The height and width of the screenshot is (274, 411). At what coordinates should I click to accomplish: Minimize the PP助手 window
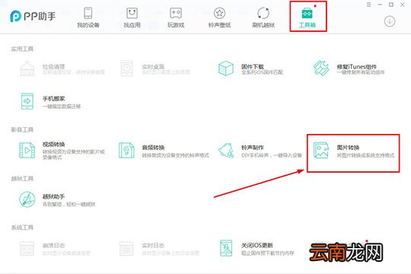pyautogui.click(x=380, y=5)
